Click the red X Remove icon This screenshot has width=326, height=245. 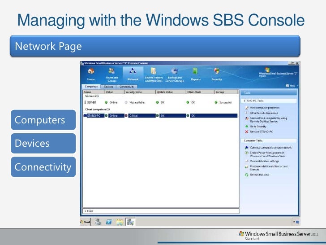[x=247, y=131]
